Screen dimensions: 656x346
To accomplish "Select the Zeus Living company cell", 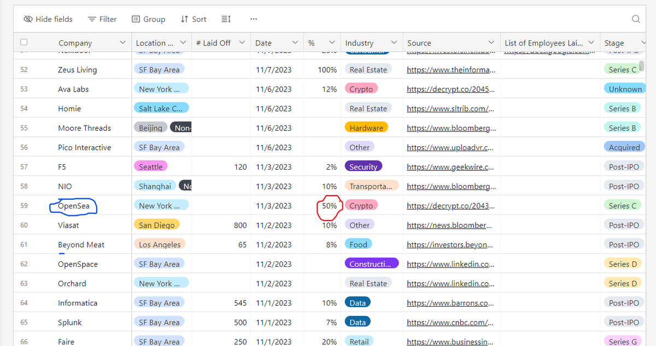I will pos(77,70).
